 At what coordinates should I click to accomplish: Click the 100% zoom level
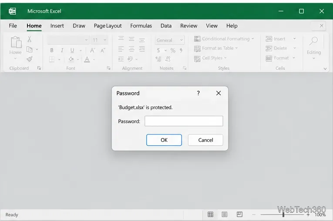[x=320, y=214]
